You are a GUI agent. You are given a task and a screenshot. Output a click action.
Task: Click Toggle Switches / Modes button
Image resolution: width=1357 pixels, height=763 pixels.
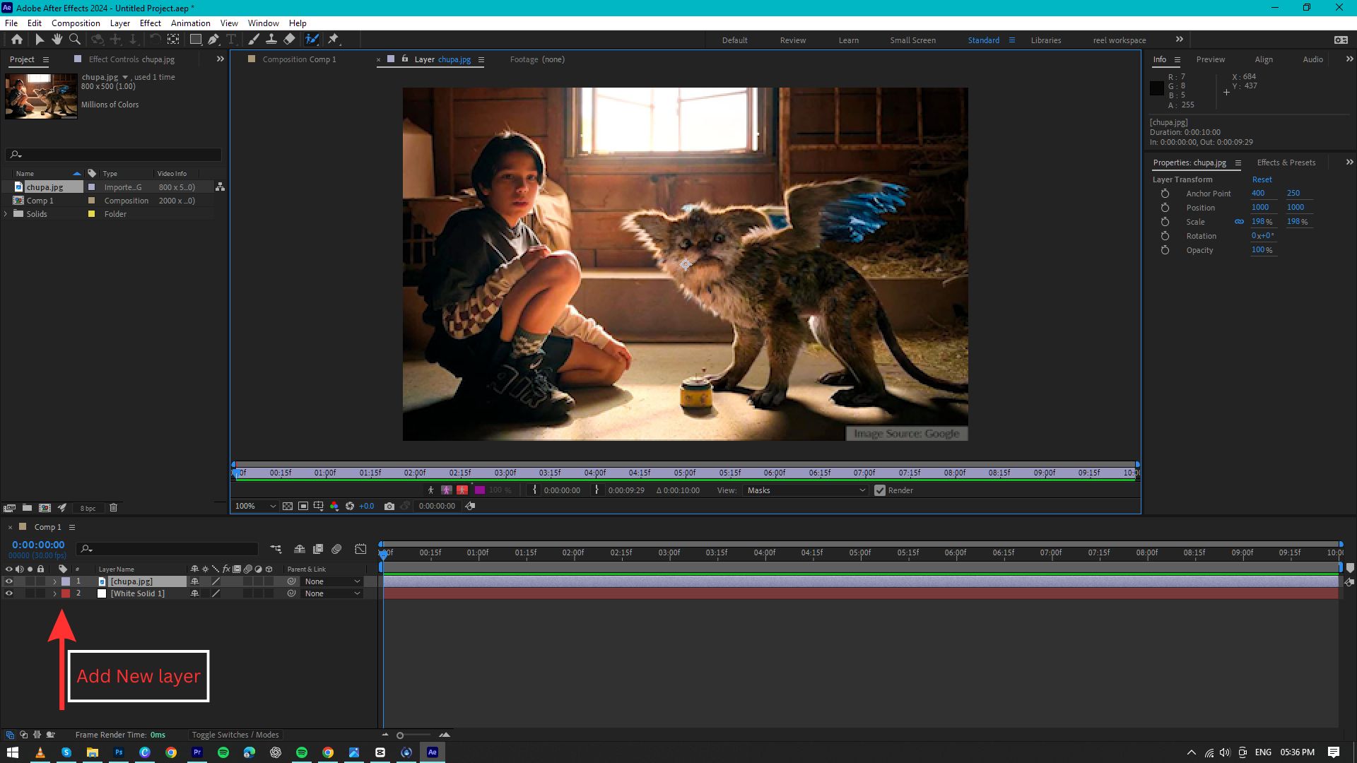[x=235, y=735]
